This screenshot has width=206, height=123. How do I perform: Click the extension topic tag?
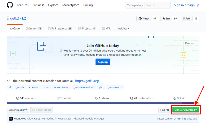(34, 87)
